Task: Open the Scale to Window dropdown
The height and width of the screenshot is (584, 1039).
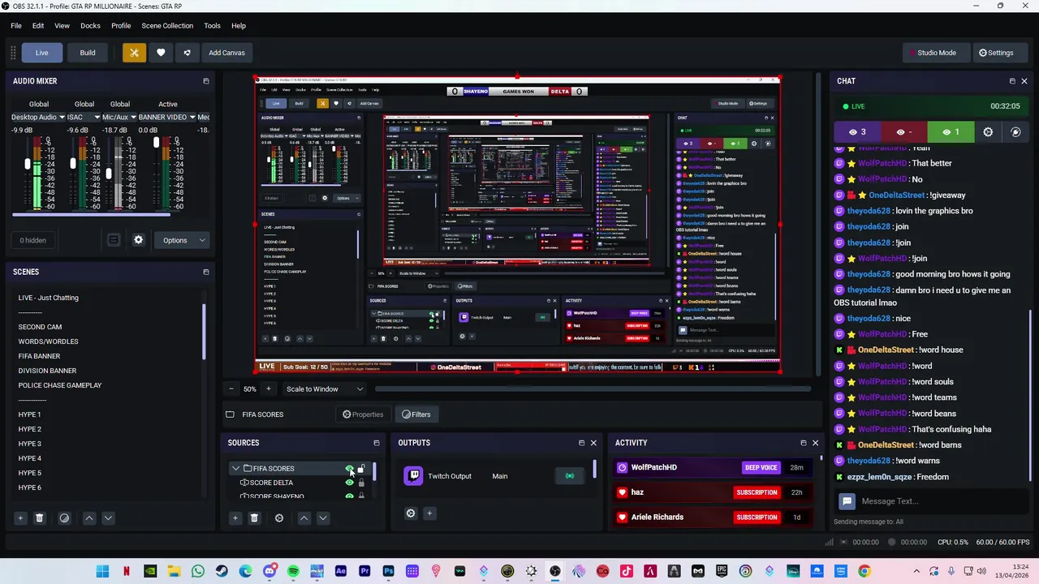Action: pyautogui.click(x=324, y=389)
